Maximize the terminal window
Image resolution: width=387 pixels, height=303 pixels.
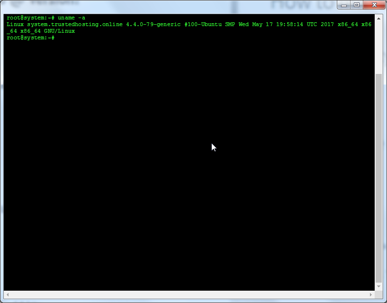pyautogui.click(x=356, y=4)
